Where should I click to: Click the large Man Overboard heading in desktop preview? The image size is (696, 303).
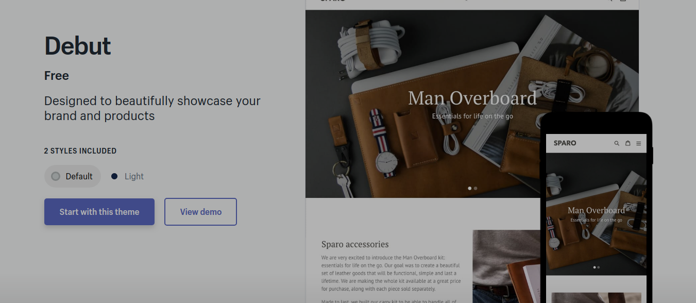tap(472, 98)
